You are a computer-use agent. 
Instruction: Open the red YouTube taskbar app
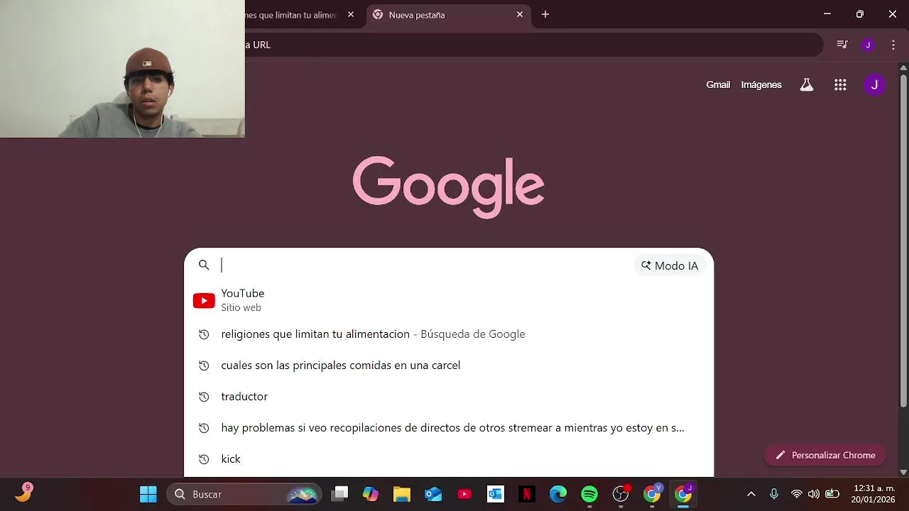click(x=464, y=494)
